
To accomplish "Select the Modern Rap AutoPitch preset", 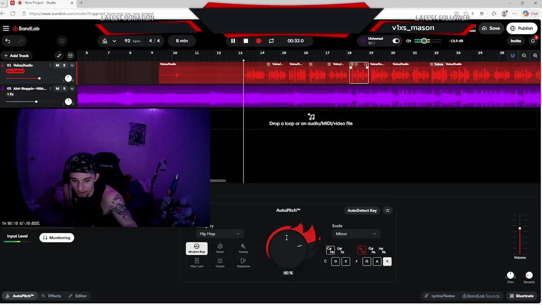I will [x=196, y=248].
